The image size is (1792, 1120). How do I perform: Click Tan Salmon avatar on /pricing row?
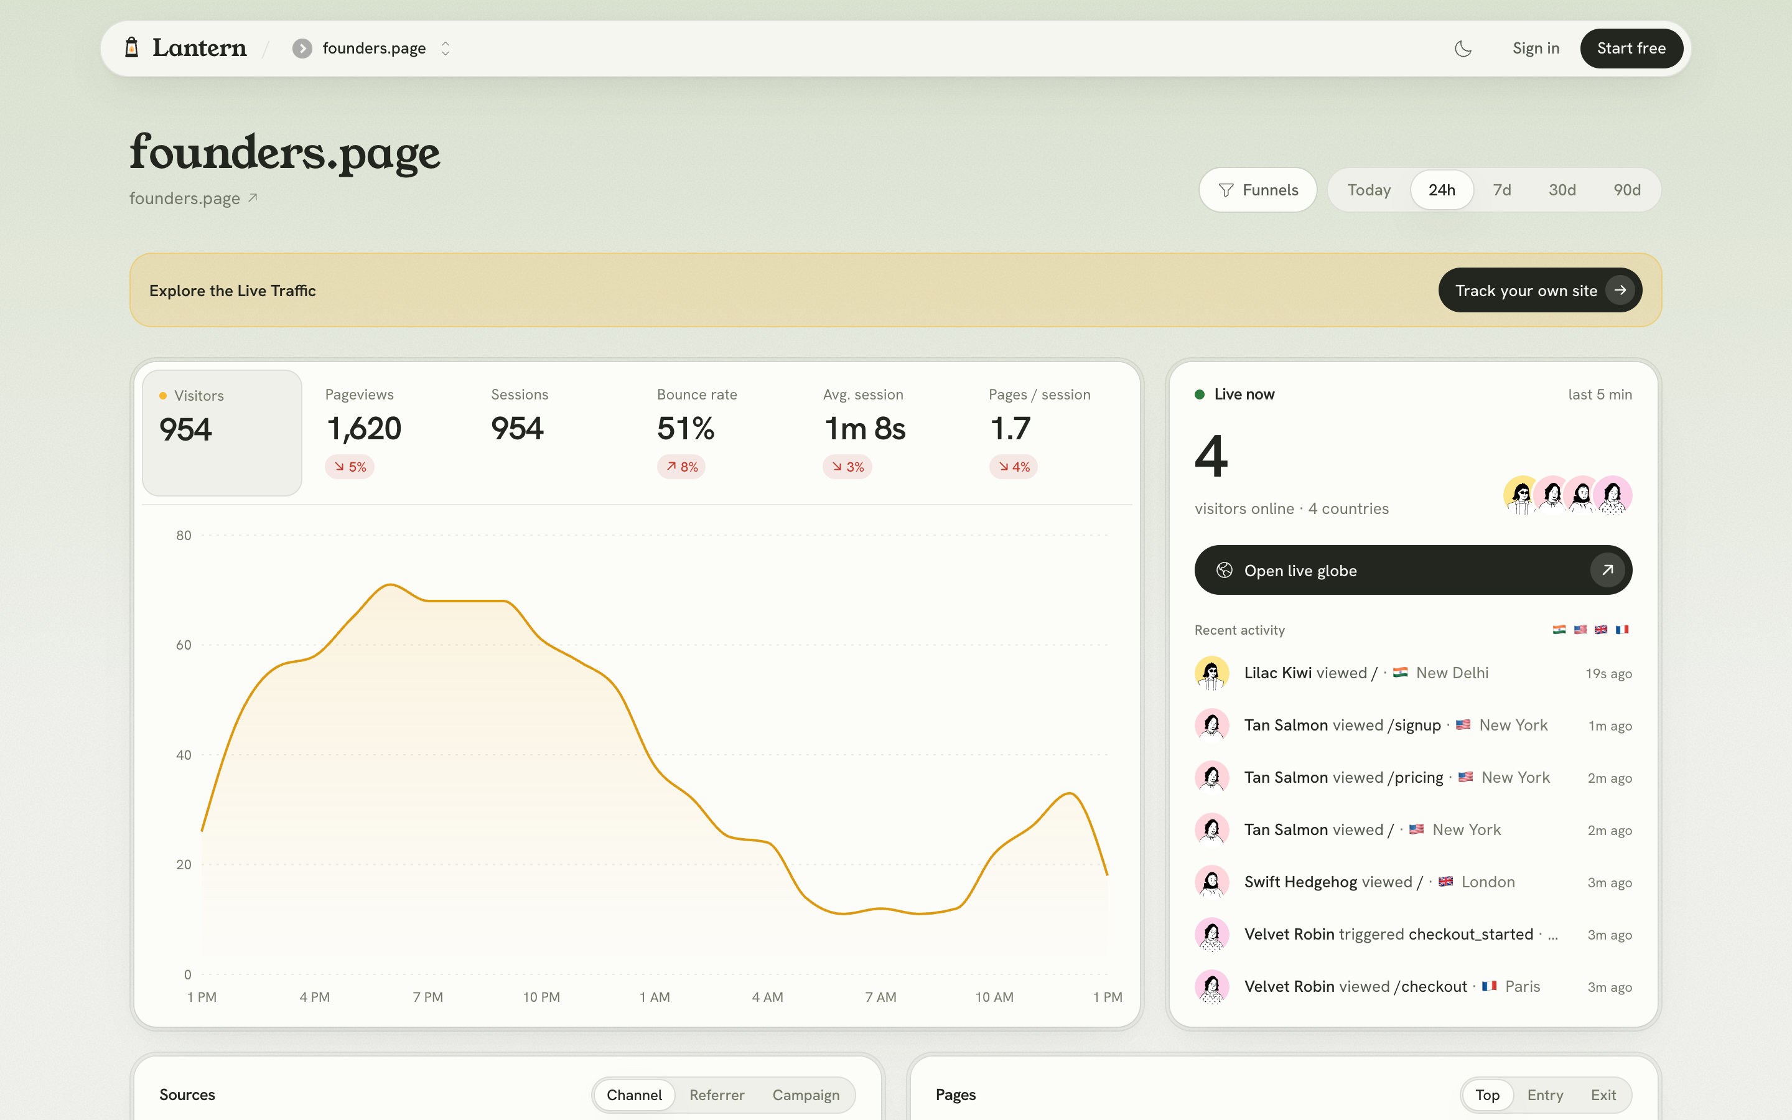(x=1211, y=777)
